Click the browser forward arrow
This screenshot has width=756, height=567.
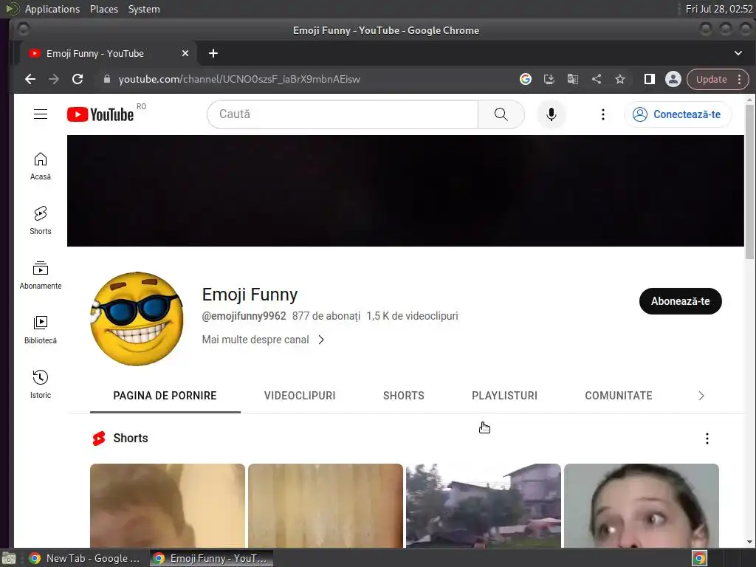tap(54, 79)
